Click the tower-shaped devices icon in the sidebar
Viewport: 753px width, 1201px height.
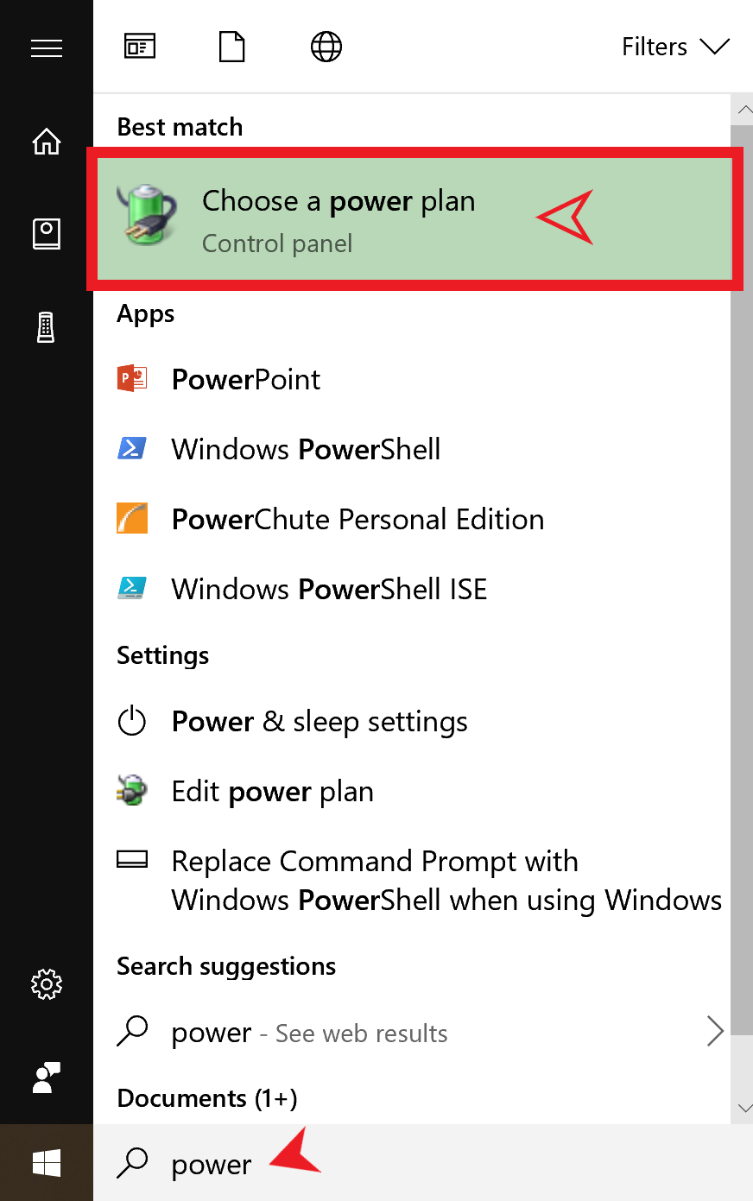pos(47,327)
